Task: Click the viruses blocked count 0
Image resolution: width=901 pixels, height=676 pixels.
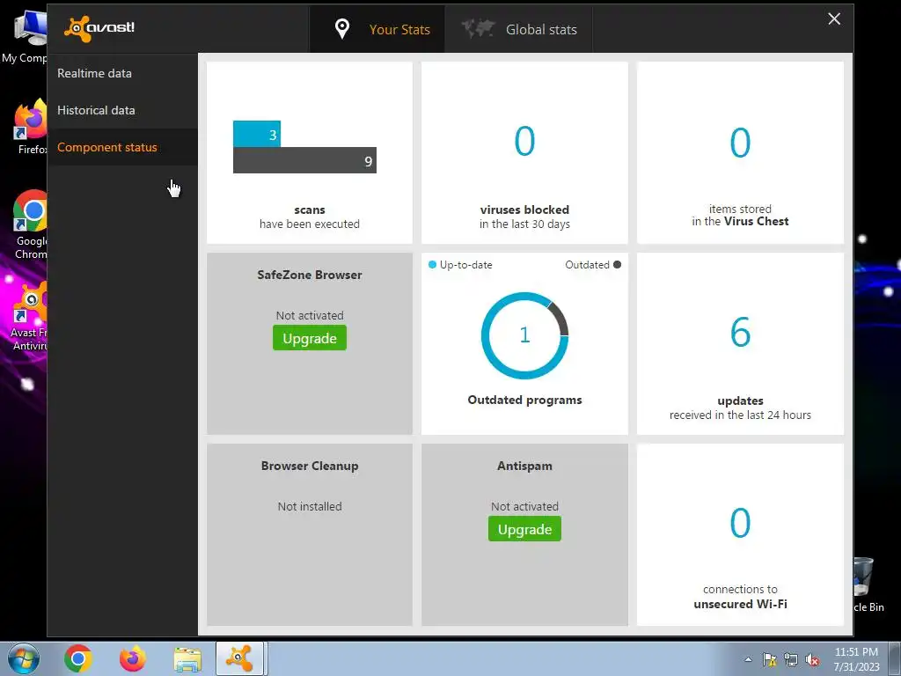Action: tap(524, 142)
